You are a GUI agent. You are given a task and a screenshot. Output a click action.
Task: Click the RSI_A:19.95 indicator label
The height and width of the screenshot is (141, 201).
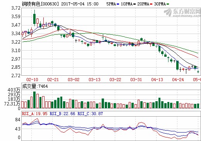(35, 114)
